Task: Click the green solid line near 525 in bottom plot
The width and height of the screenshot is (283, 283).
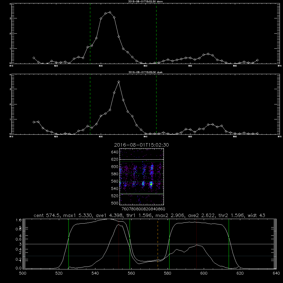Action: point(68,244)
